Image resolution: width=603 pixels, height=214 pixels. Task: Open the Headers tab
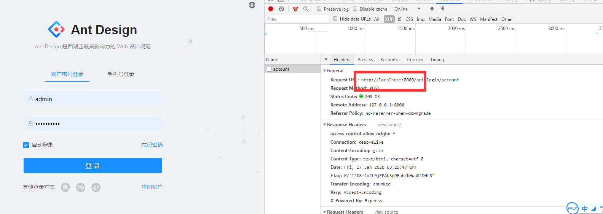[342, 60]
